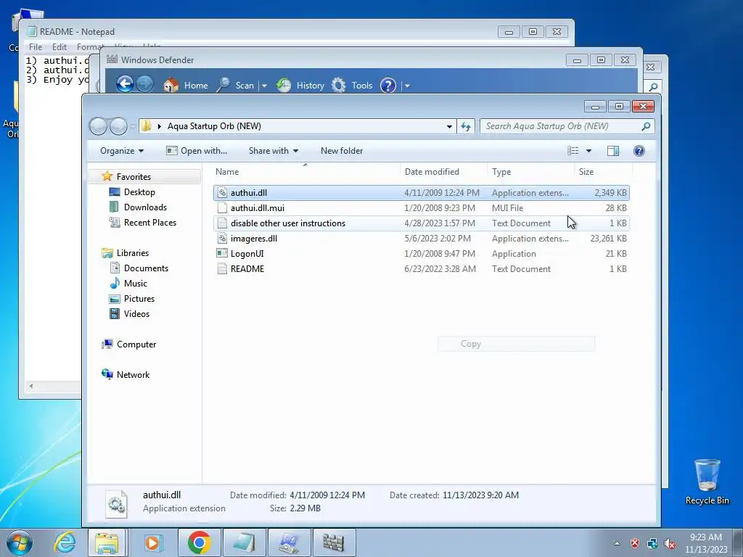Viewport: 743px width, 557px height.
Task: Open Desktop in Favorites
Action: [x=139, y=191]
